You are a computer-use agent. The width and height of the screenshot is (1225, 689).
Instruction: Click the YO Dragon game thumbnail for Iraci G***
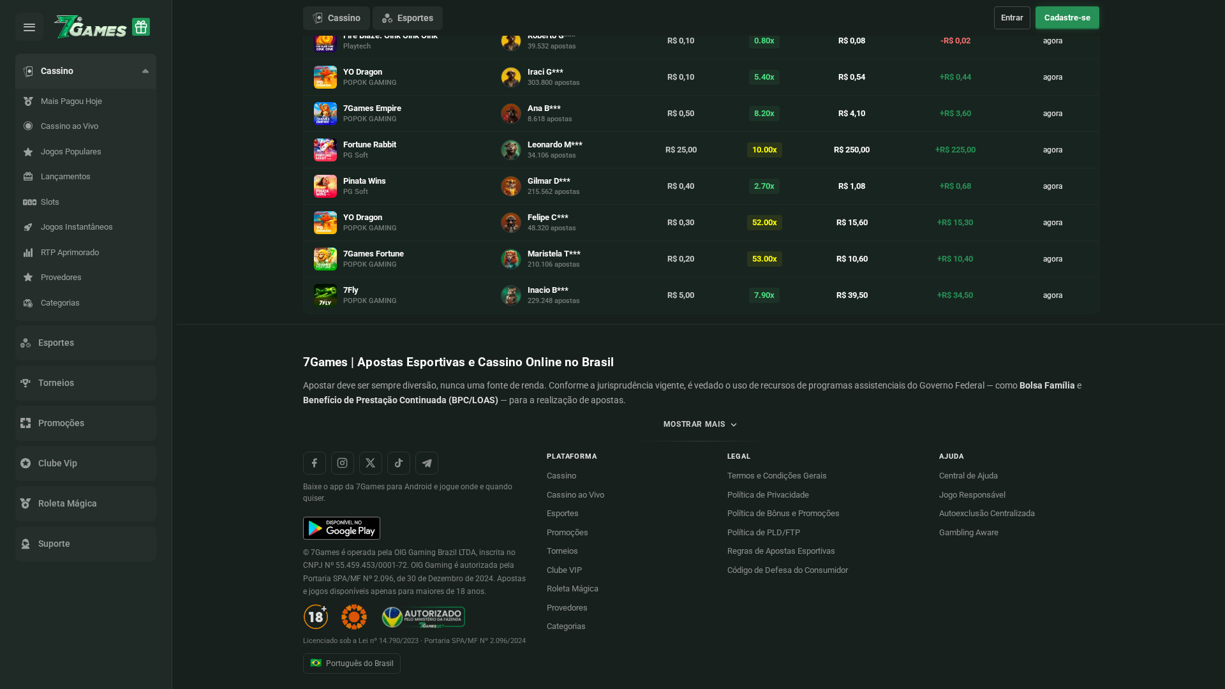pyautogui.click(x=325, y=77)
